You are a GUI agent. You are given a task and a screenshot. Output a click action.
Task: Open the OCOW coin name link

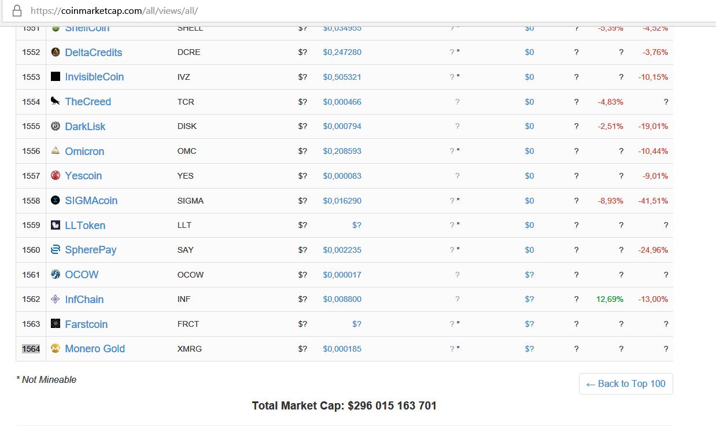click(x=82, y=275)
